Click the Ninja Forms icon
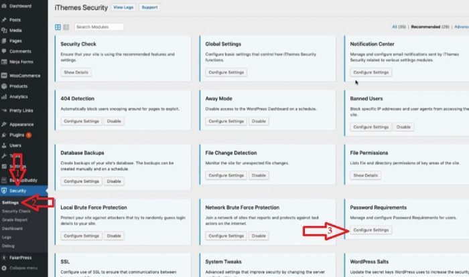This screenshot has width=469, height=277. pyautogui.click(x=4, y=62)
